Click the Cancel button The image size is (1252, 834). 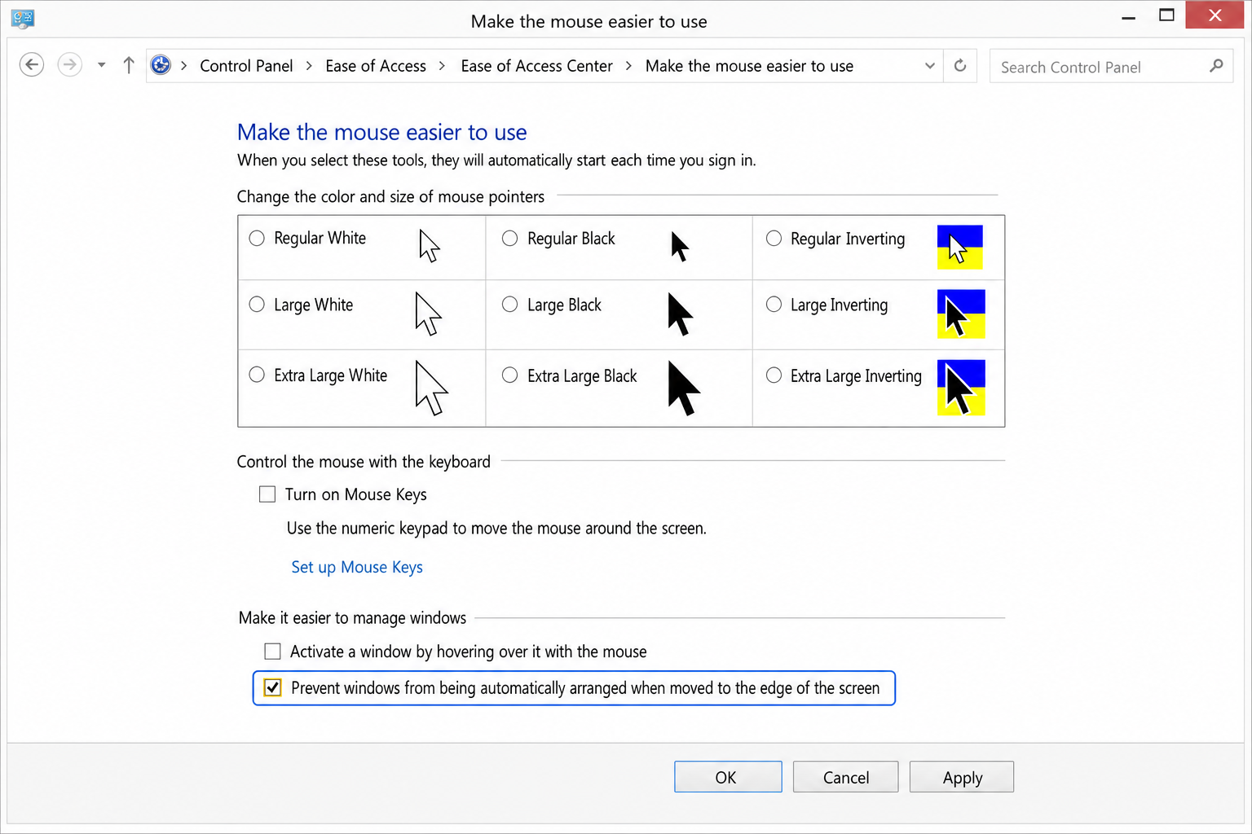click(845, 777)
